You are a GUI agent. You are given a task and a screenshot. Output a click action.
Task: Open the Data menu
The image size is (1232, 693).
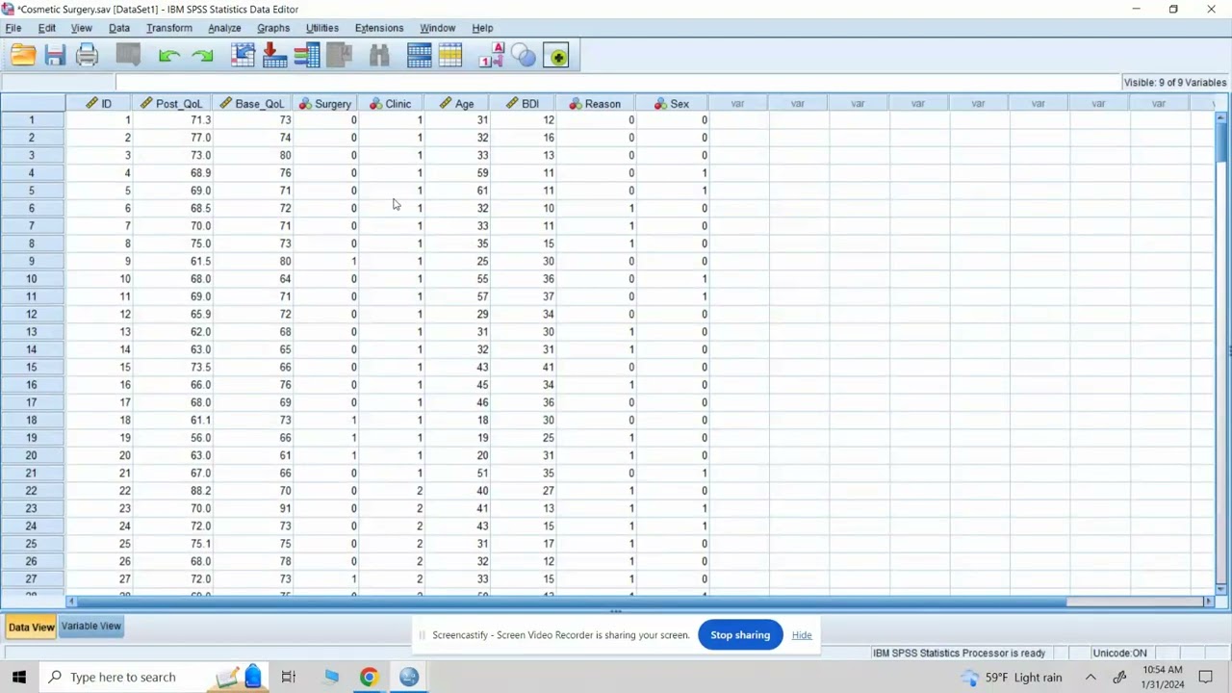(x=119, y=28)
